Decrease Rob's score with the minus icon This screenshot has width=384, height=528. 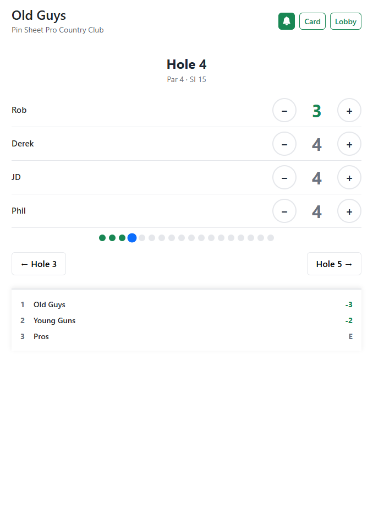(284, 110)
